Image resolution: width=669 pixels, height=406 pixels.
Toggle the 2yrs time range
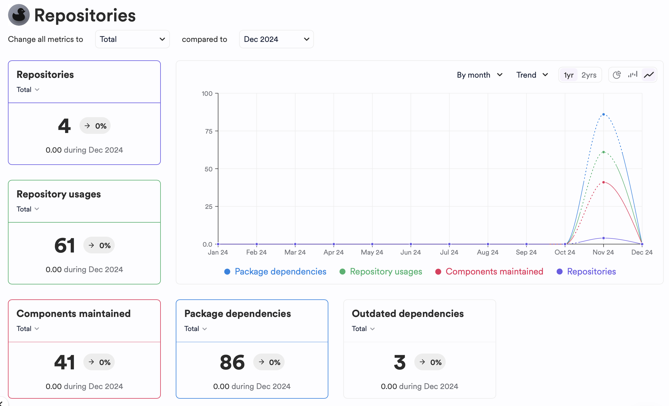coord(589,75)
